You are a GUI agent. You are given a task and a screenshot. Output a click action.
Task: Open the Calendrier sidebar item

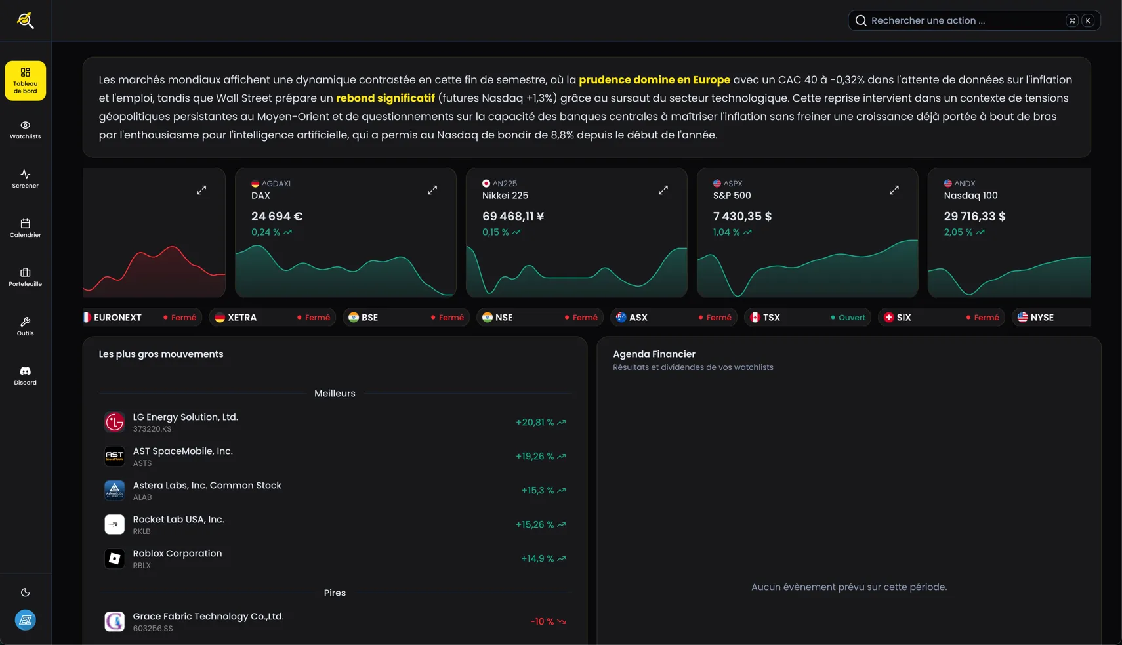pyautogui.click(x=25, y=228)
